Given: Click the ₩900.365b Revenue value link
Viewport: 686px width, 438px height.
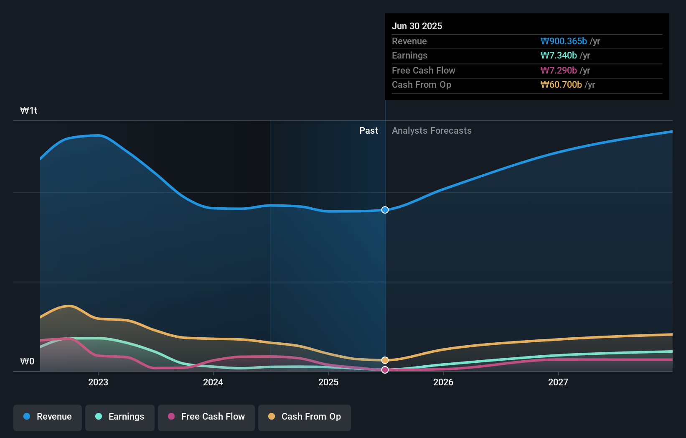Looking at the screenshot, I should coord(564,41).
